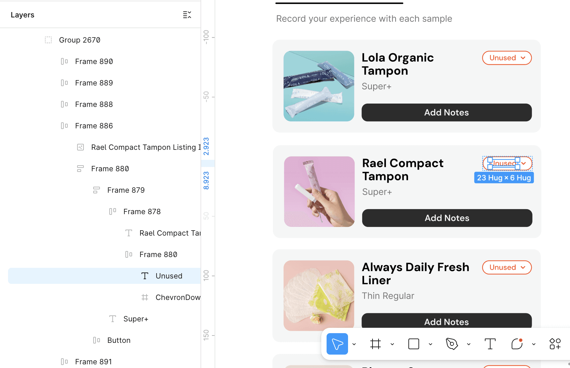570x368 pixels.
Task: Click Lola Organic Tampon title text
Action: (398, 64)
